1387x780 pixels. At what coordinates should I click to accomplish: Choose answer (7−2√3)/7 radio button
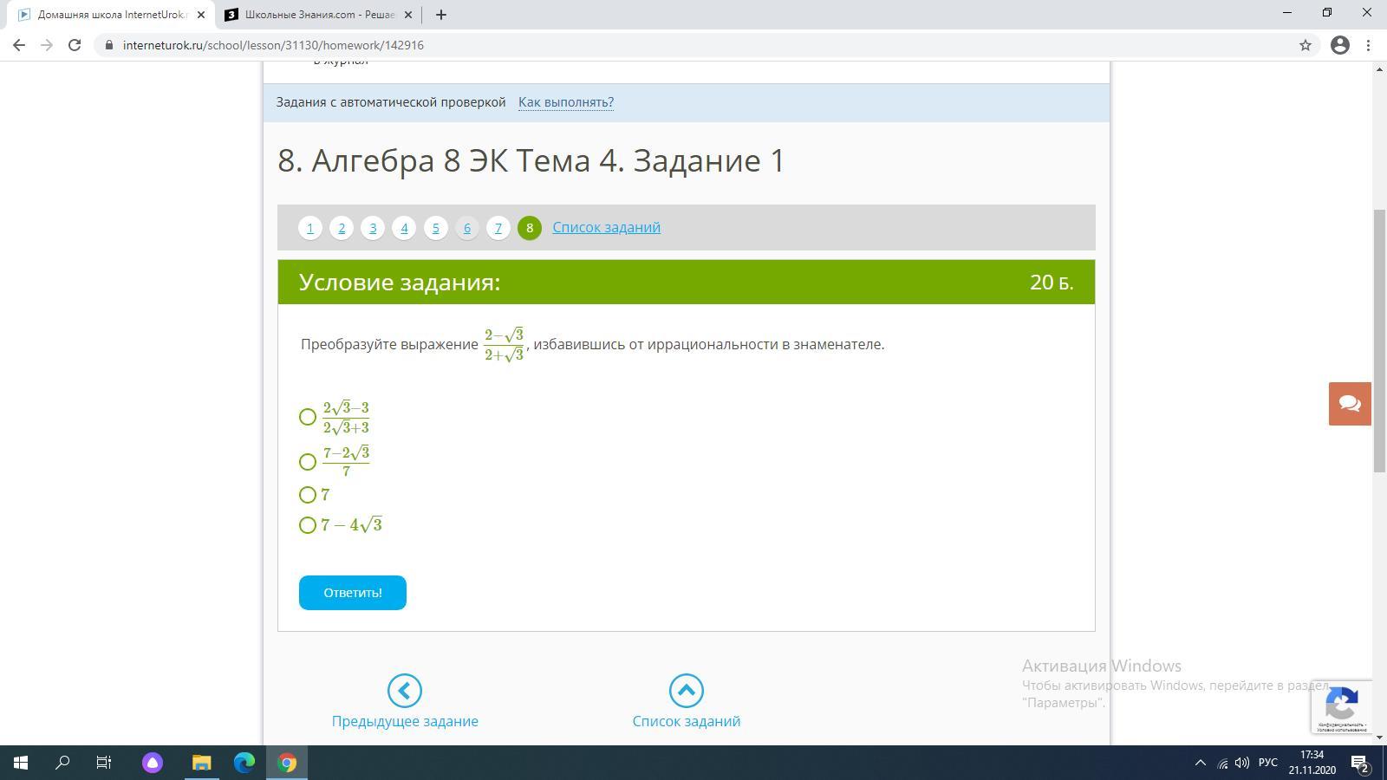coord(308,462)
